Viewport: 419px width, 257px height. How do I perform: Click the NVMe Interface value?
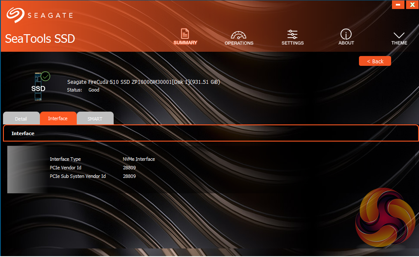(x=139, y=159)
